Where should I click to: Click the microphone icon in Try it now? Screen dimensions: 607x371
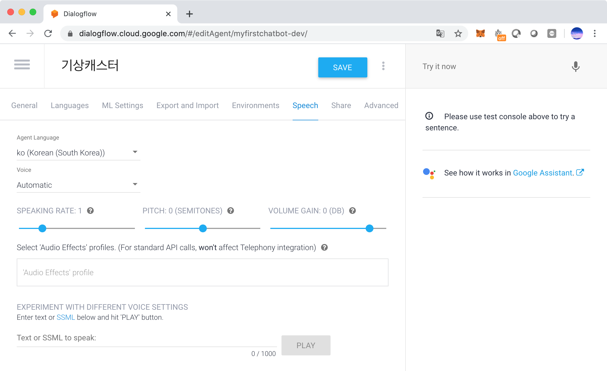click(576, 67)
